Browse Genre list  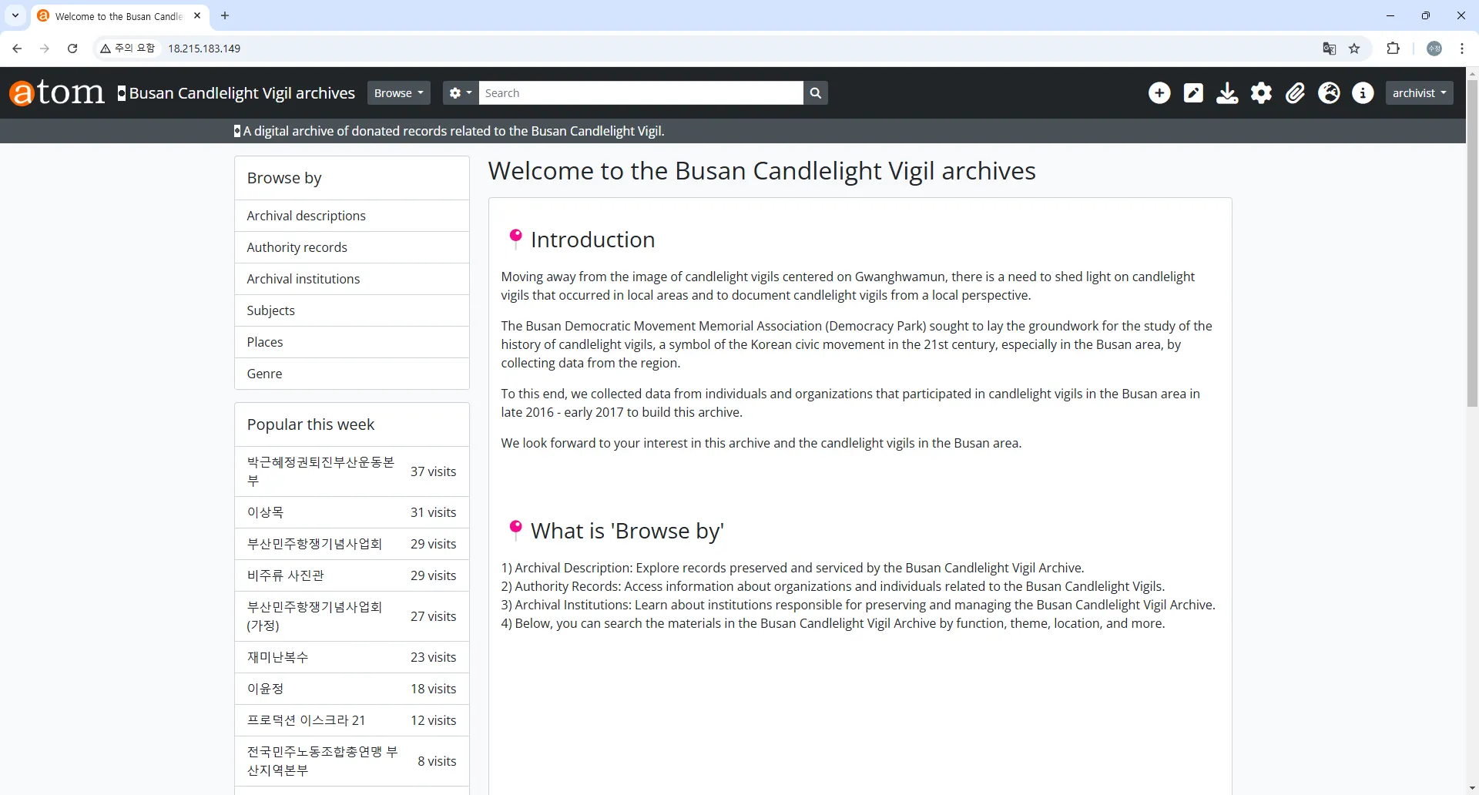tap(352, 374)
